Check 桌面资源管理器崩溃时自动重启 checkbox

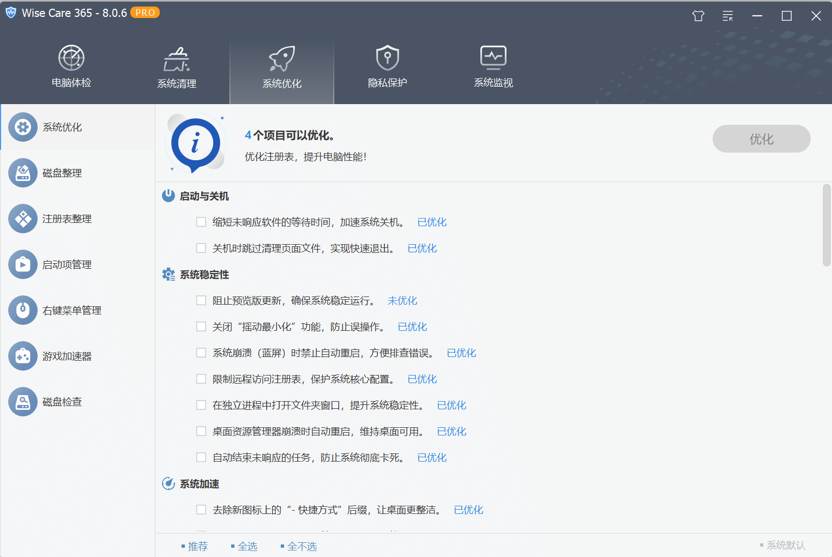point(201,431)
